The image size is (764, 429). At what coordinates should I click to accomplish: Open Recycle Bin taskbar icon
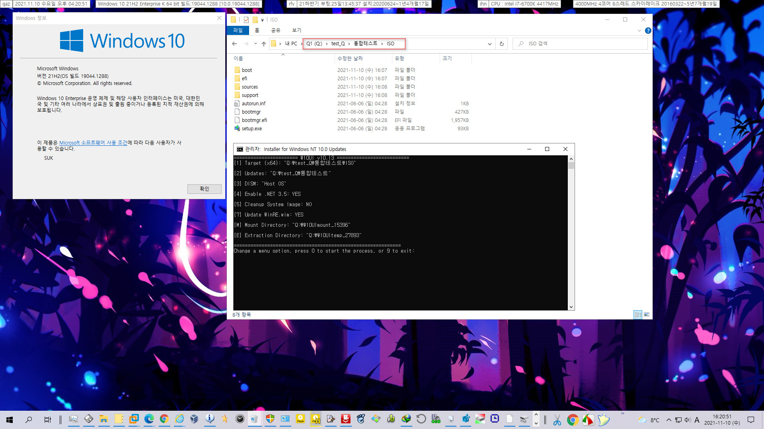[x=254, y=419]
